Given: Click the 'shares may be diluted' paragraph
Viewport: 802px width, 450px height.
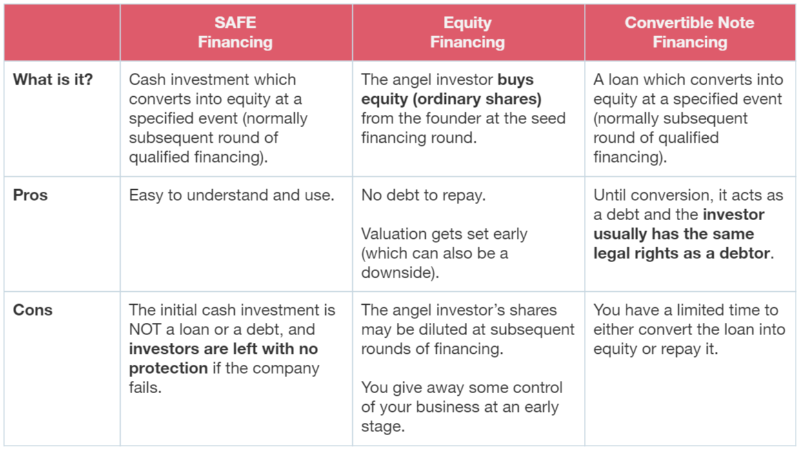Looking at the screenshot, I should 468,329.
